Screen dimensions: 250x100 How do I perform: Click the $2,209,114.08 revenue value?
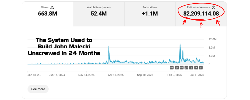coord(201,14)
